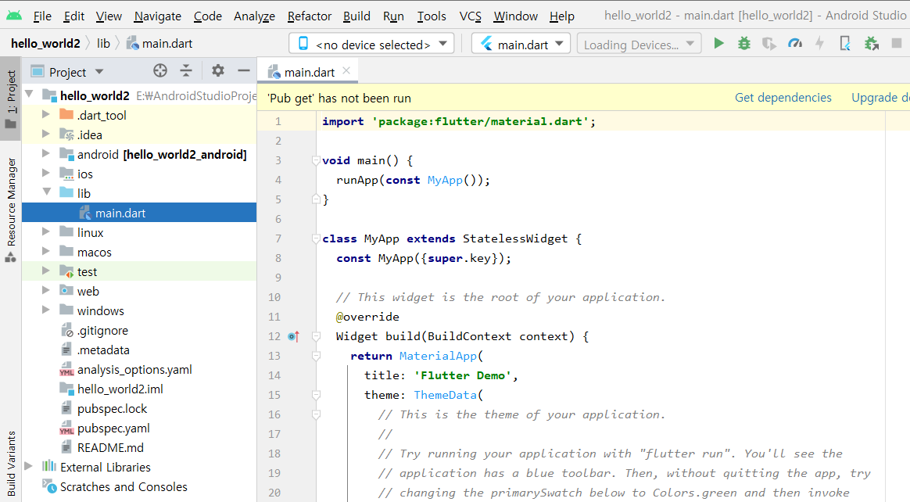Click the lightning hot reload icon
This screenshot has height=502, width=910.
tap(819, 44)
